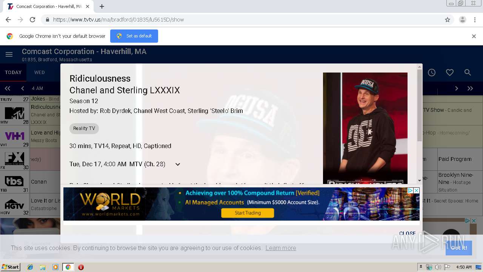Expand airing time dropdown chevron

(x=178, y=164)
